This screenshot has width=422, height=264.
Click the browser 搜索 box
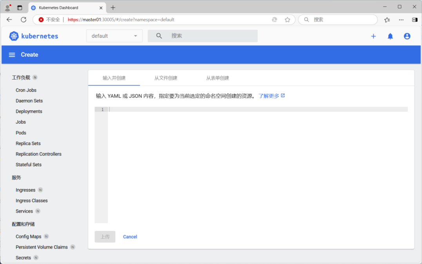[338, 20]
